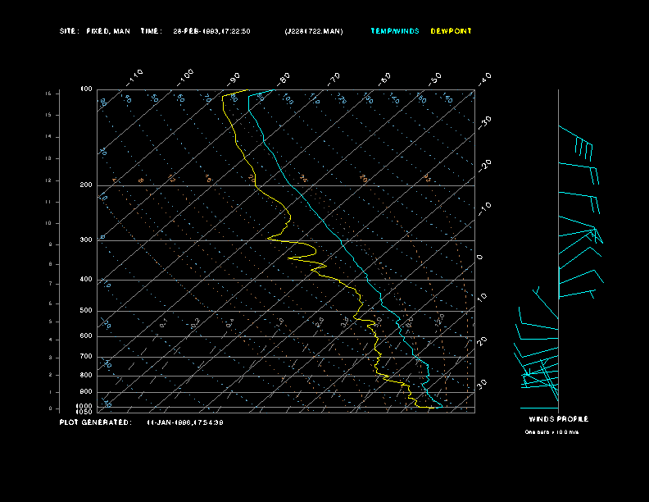649x502 pixels.
Task: Click the height scale label 13
Action: tap(49, 158)
